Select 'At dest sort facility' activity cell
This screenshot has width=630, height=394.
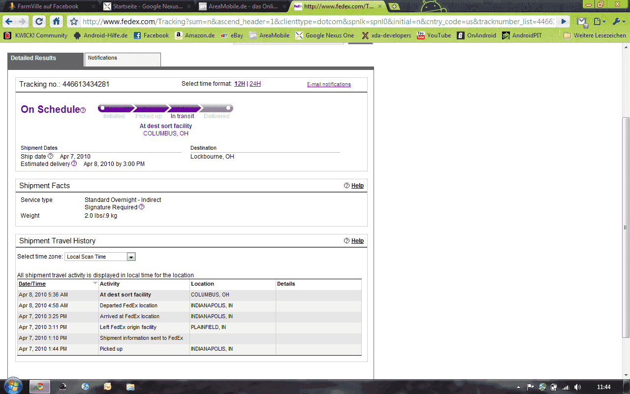[x=144, y=295]
